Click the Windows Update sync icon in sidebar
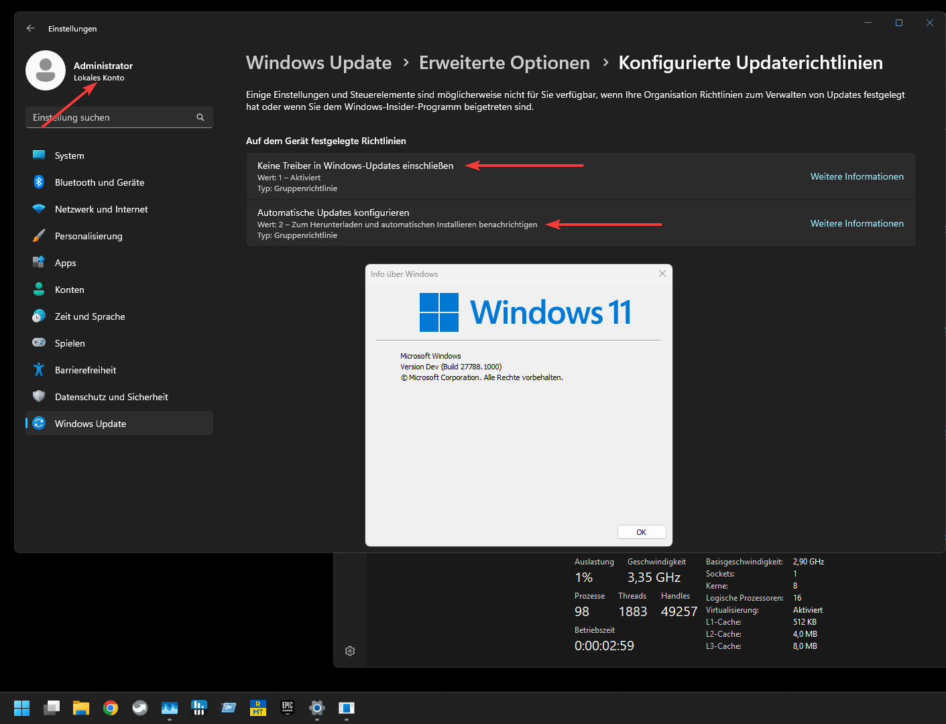946x724 pixels. 39,423
